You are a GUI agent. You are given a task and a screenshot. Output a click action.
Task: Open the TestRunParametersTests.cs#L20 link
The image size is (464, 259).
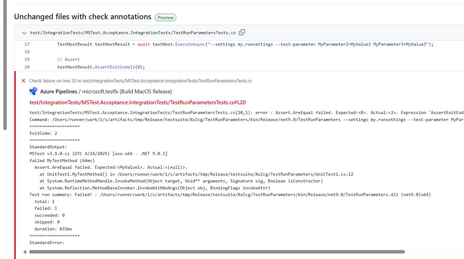[x=137, y=102]
